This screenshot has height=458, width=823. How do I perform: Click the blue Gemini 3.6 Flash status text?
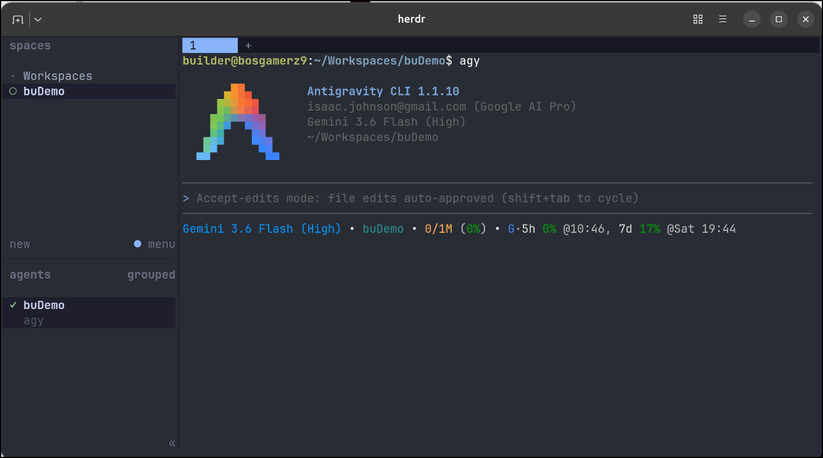pos(262,229)
